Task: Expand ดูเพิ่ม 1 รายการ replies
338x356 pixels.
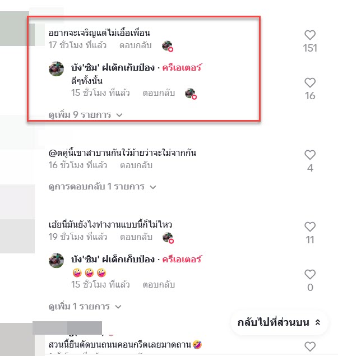Action: click(85, 307)
